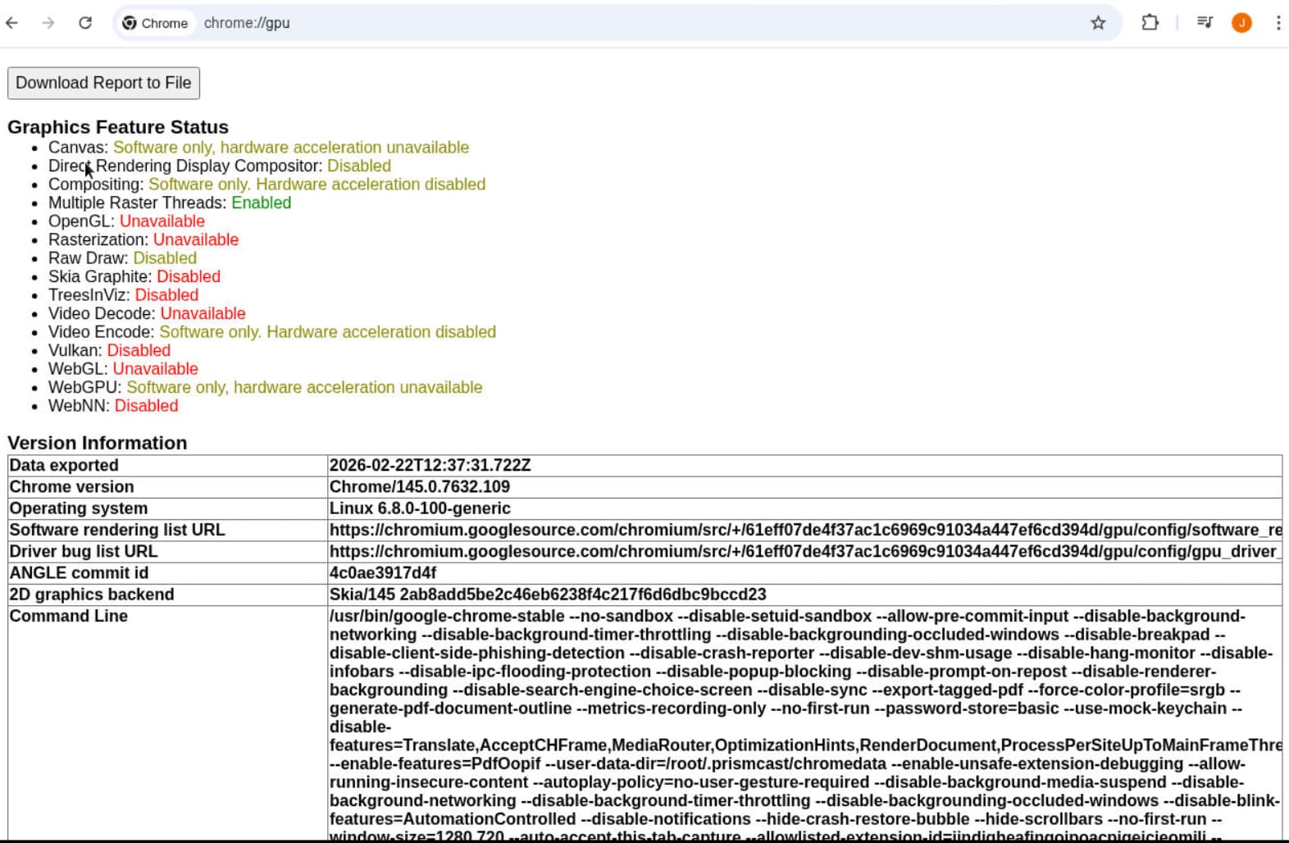Click the Driver bug list URL value

pos(804,551)
